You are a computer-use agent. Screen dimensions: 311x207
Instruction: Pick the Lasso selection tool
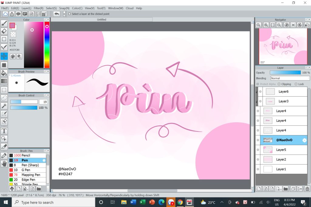click(x=4, y=98)
